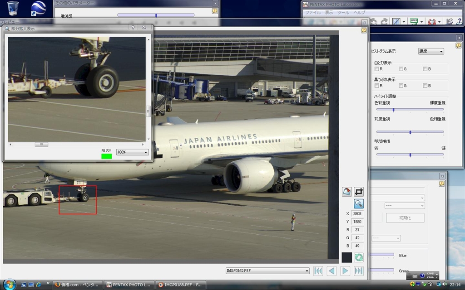
Task: Click the zoom window vertical scrollbar down arrow
Action: [148, 139]
